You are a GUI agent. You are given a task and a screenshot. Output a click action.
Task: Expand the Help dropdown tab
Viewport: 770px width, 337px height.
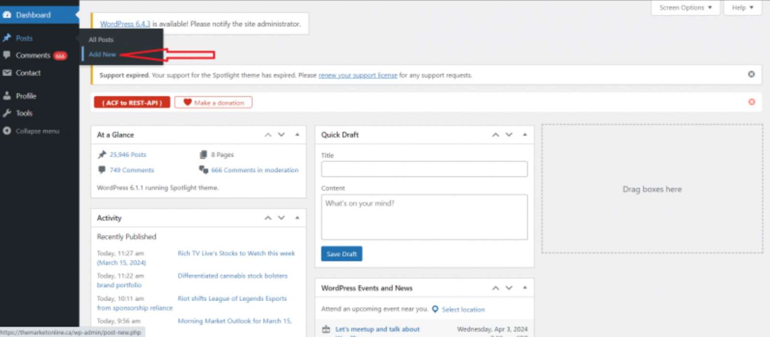[742, 8]
